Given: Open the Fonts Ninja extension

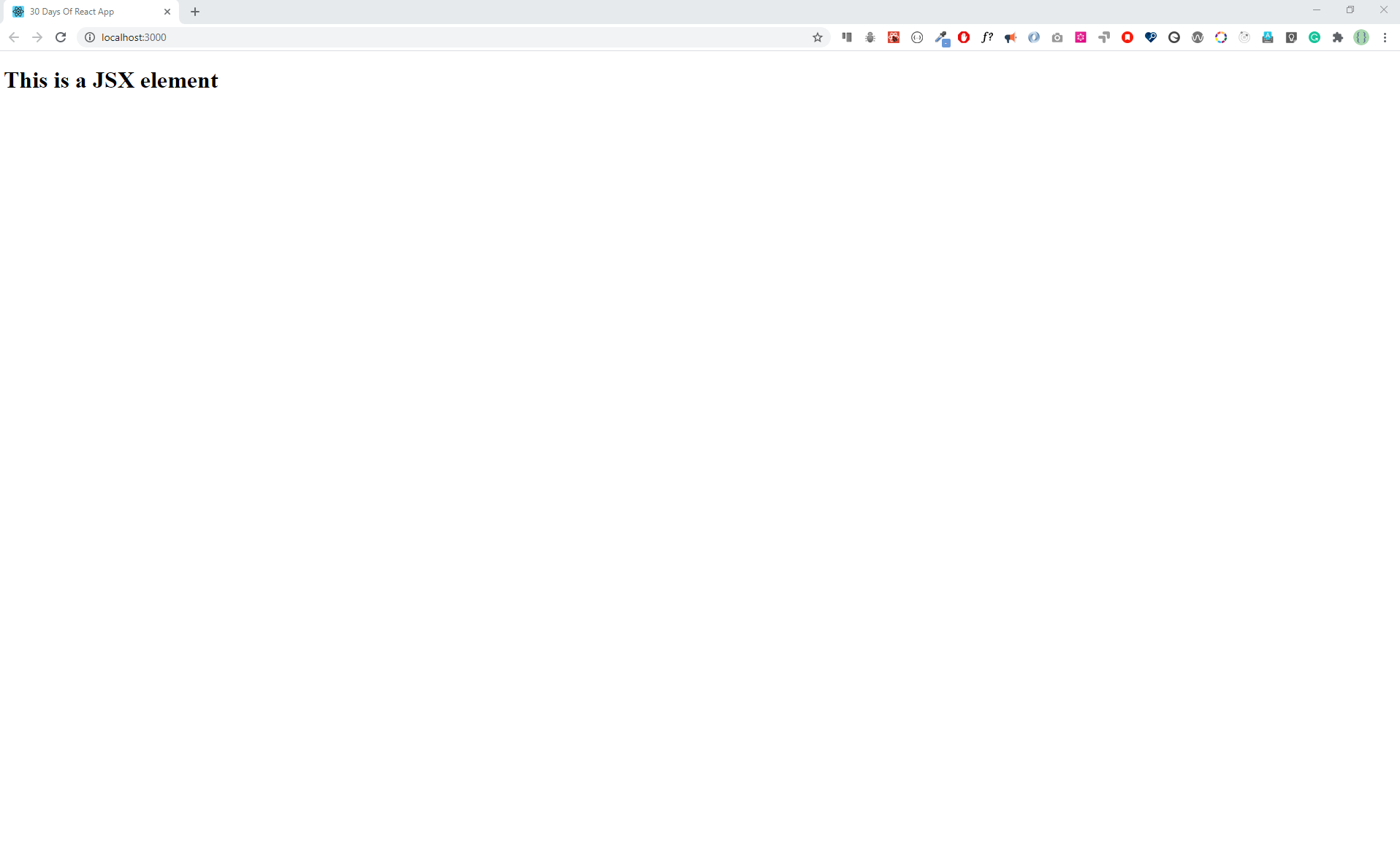Looking at the screenshot, I should [987, 37].
